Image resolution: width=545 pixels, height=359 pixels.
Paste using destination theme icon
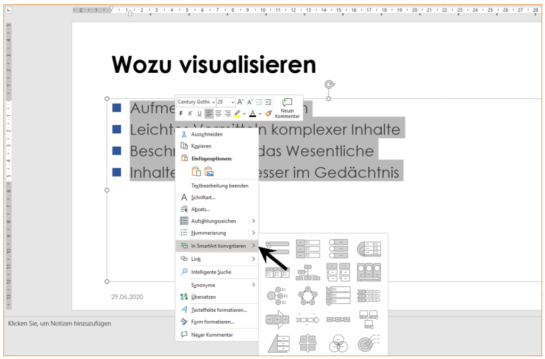click(196, 172)
